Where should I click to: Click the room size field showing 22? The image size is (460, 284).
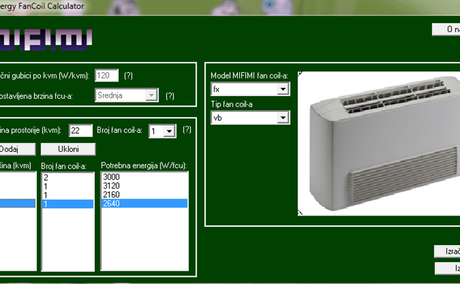point(80,131)
